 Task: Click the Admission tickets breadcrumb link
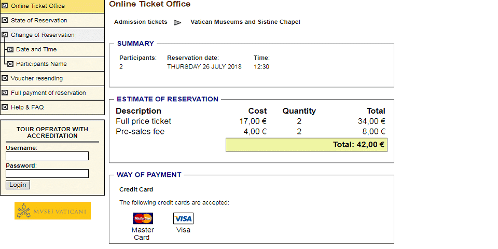click(141, 22)
